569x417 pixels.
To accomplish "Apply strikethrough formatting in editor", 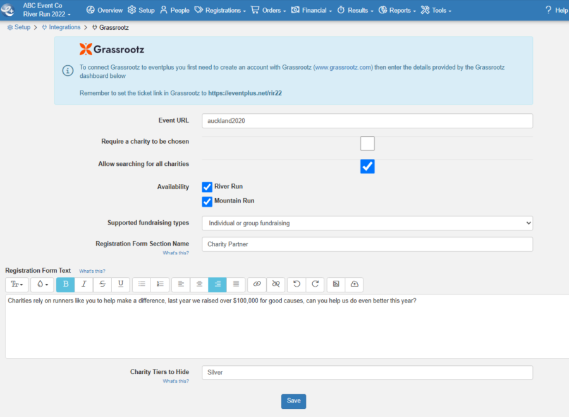I will coord(102,284).
